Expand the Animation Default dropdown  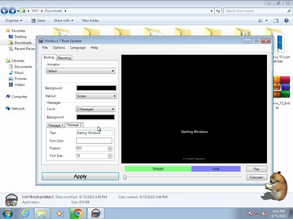(x=80, y=71)
